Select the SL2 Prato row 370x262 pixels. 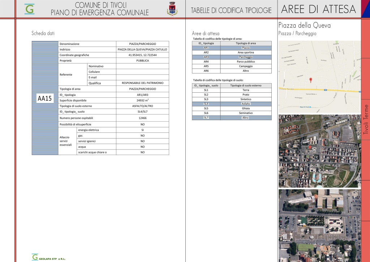tap(232, 95)
